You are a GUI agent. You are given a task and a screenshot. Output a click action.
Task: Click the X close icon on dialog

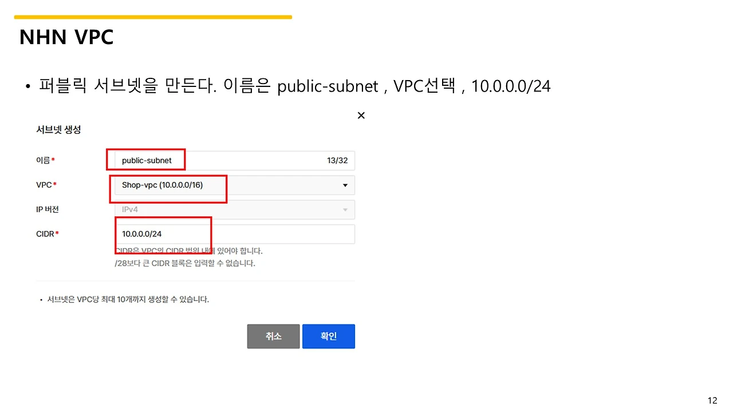[x=361, y=115]
